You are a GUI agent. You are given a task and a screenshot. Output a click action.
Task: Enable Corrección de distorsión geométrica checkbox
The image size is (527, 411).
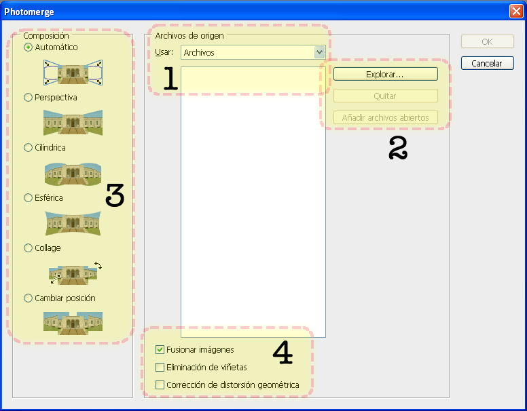(x=160, y=385)
